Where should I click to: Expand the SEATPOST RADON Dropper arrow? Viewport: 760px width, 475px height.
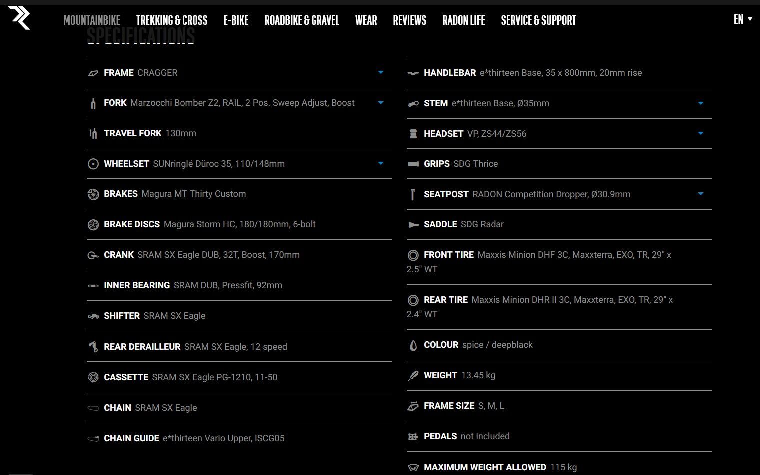701,194
